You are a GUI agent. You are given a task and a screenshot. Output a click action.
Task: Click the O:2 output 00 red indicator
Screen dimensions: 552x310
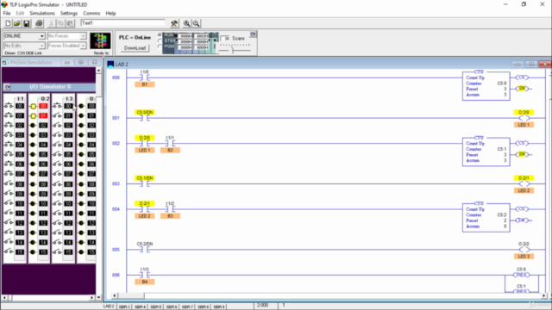click(43, 106)
